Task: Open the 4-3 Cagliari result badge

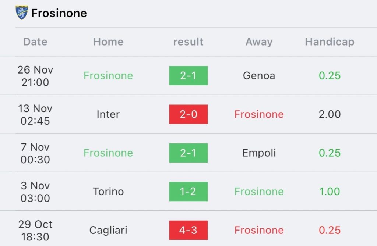Action: [x=188, y=230]
